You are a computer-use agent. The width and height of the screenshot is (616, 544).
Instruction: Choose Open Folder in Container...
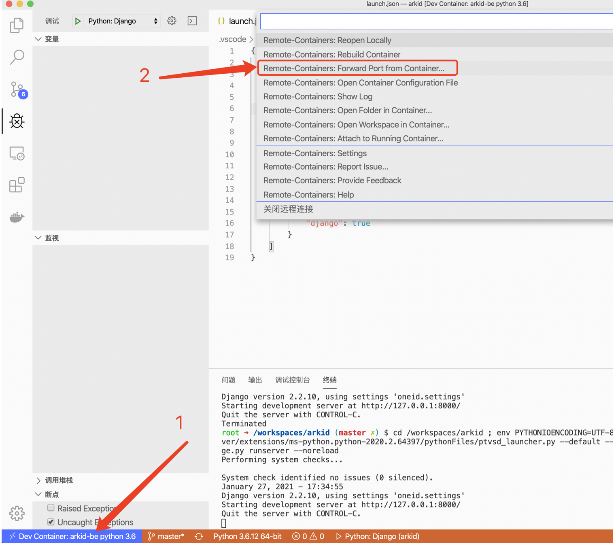[434, 110]
